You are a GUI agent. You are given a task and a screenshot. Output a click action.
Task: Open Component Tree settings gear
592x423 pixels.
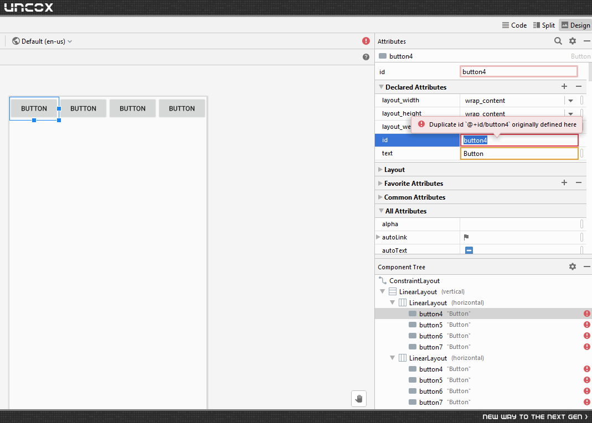pyautogui.click(x=573, y=267)
